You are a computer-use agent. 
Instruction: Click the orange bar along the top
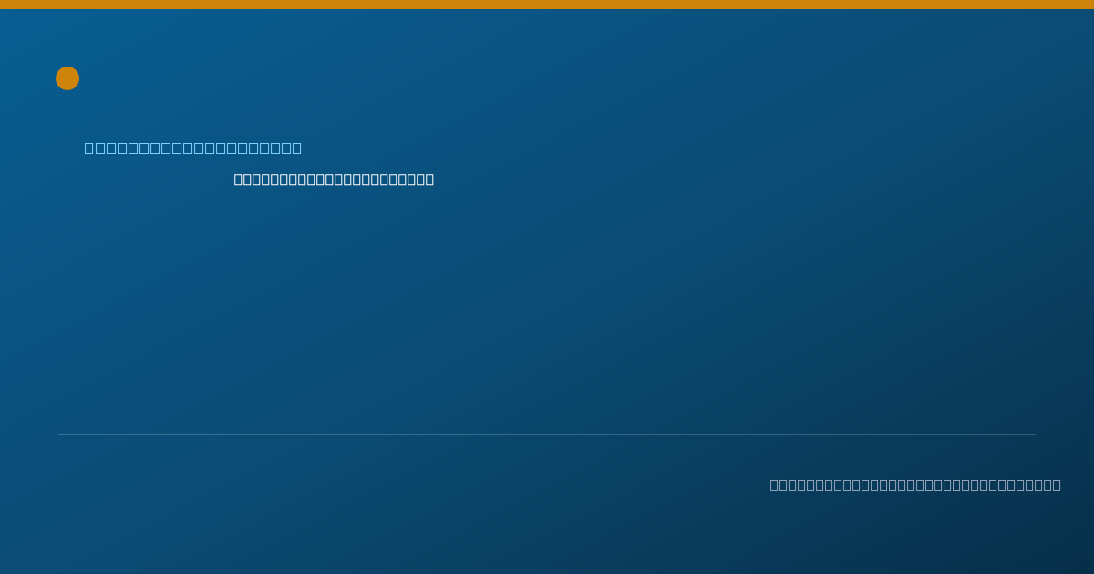[547, 5]
